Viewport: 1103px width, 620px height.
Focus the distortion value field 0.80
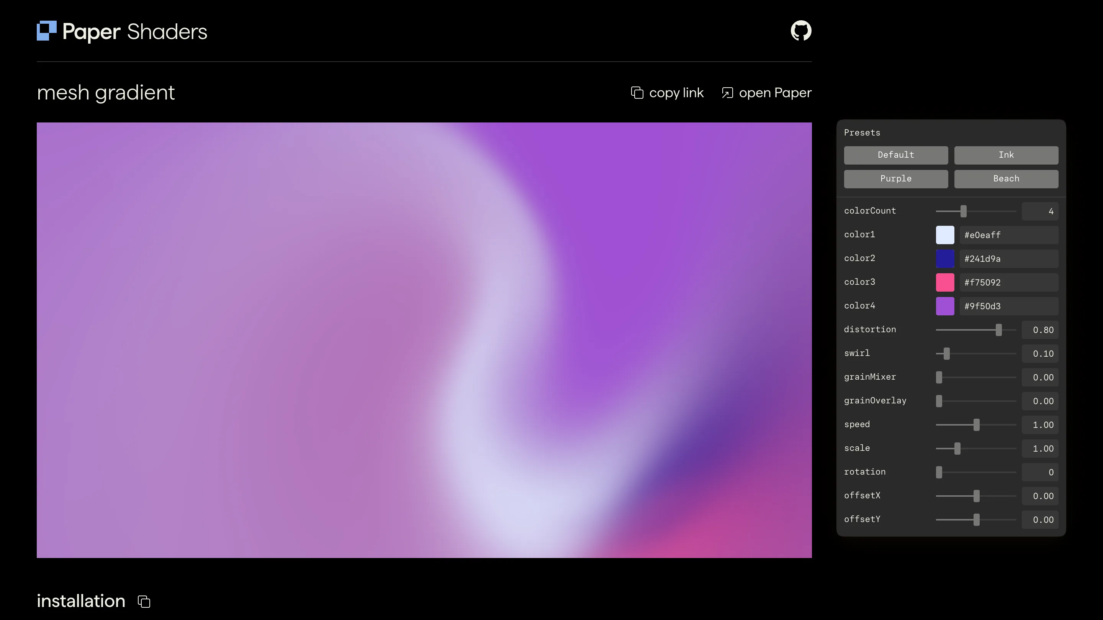pos(1040,330)
